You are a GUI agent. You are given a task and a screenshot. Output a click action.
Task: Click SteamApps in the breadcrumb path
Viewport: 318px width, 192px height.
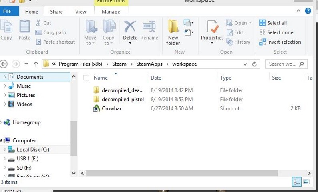click(x=149, y=64)
